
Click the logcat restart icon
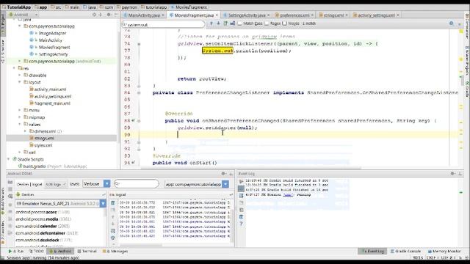[112, 238]
